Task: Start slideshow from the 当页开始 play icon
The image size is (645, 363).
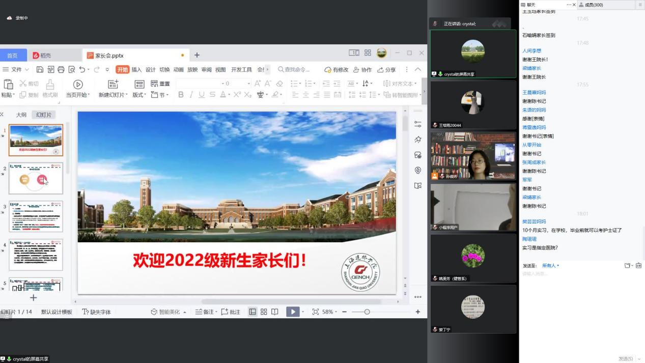Action: point(78,85)
